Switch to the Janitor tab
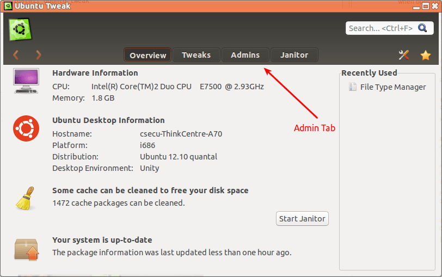The height and width of the screenshot is (277, 442). pyautogui.click(x=294, y=55)
